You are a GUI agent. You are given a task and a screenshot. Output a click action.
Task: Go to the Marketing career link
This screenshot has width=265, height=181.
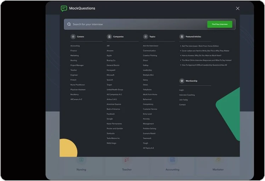coord(74,56)
